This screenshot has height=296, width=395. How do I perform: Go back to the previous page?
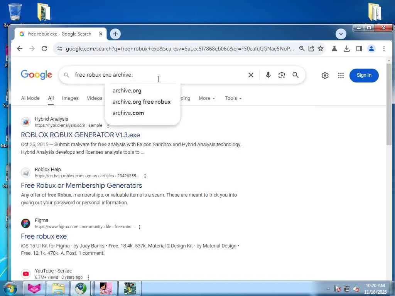(x=20, y=49)
